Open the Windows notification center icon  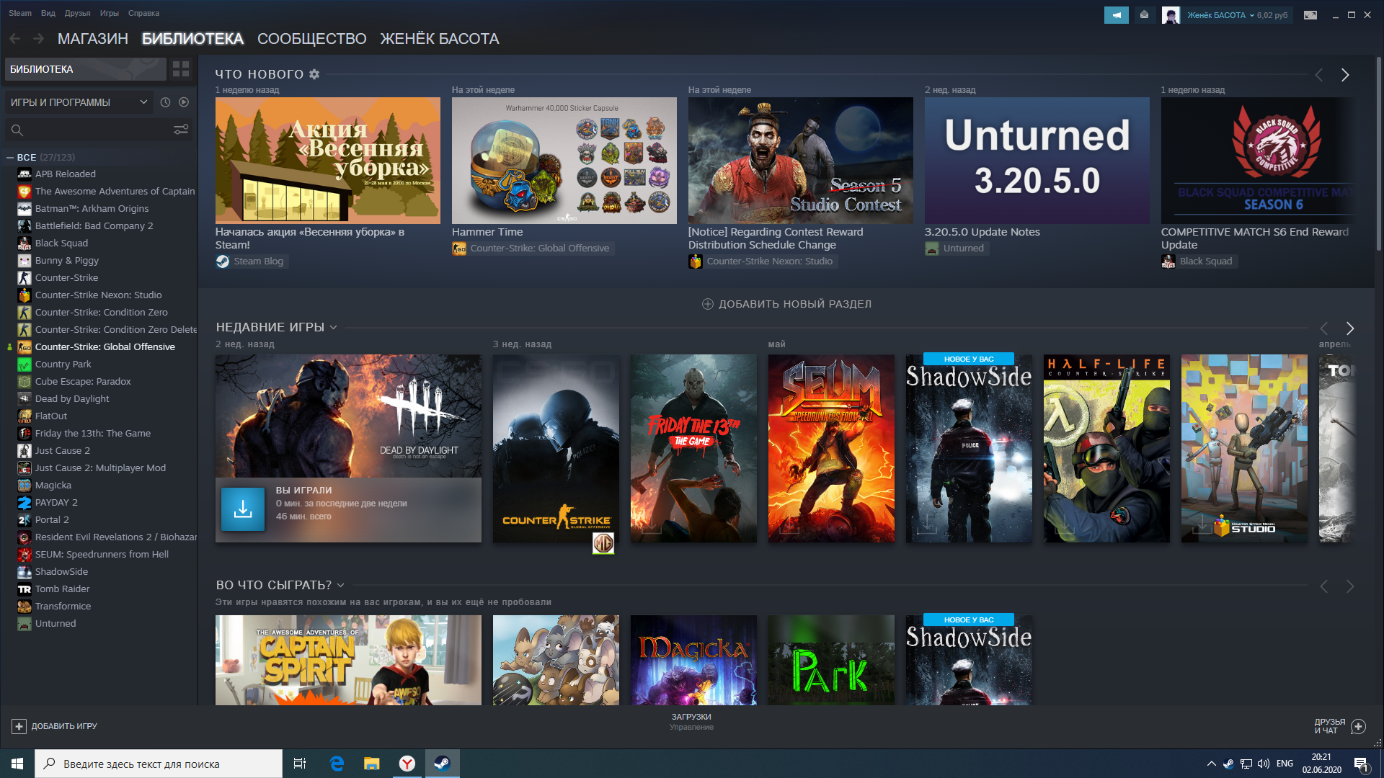[1361, 764]
